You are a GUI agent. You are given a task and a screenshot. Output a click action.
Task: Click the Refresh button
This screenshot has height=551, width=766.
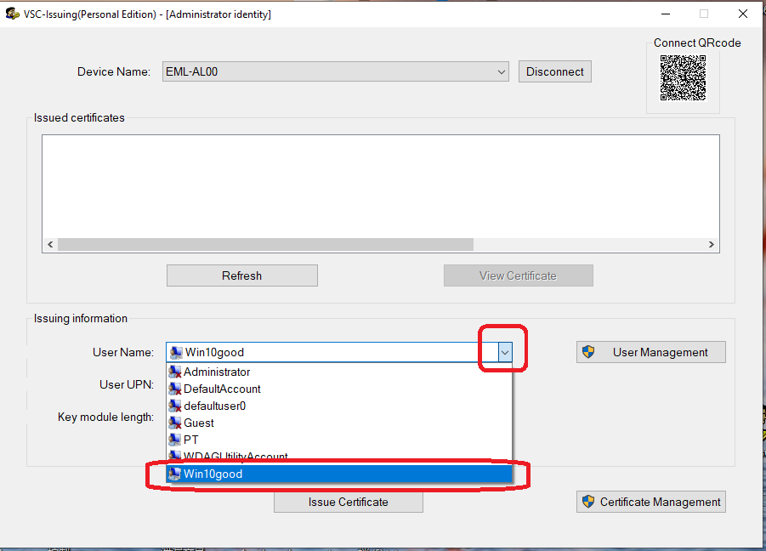pyautogui.click(x=241, y=275)
